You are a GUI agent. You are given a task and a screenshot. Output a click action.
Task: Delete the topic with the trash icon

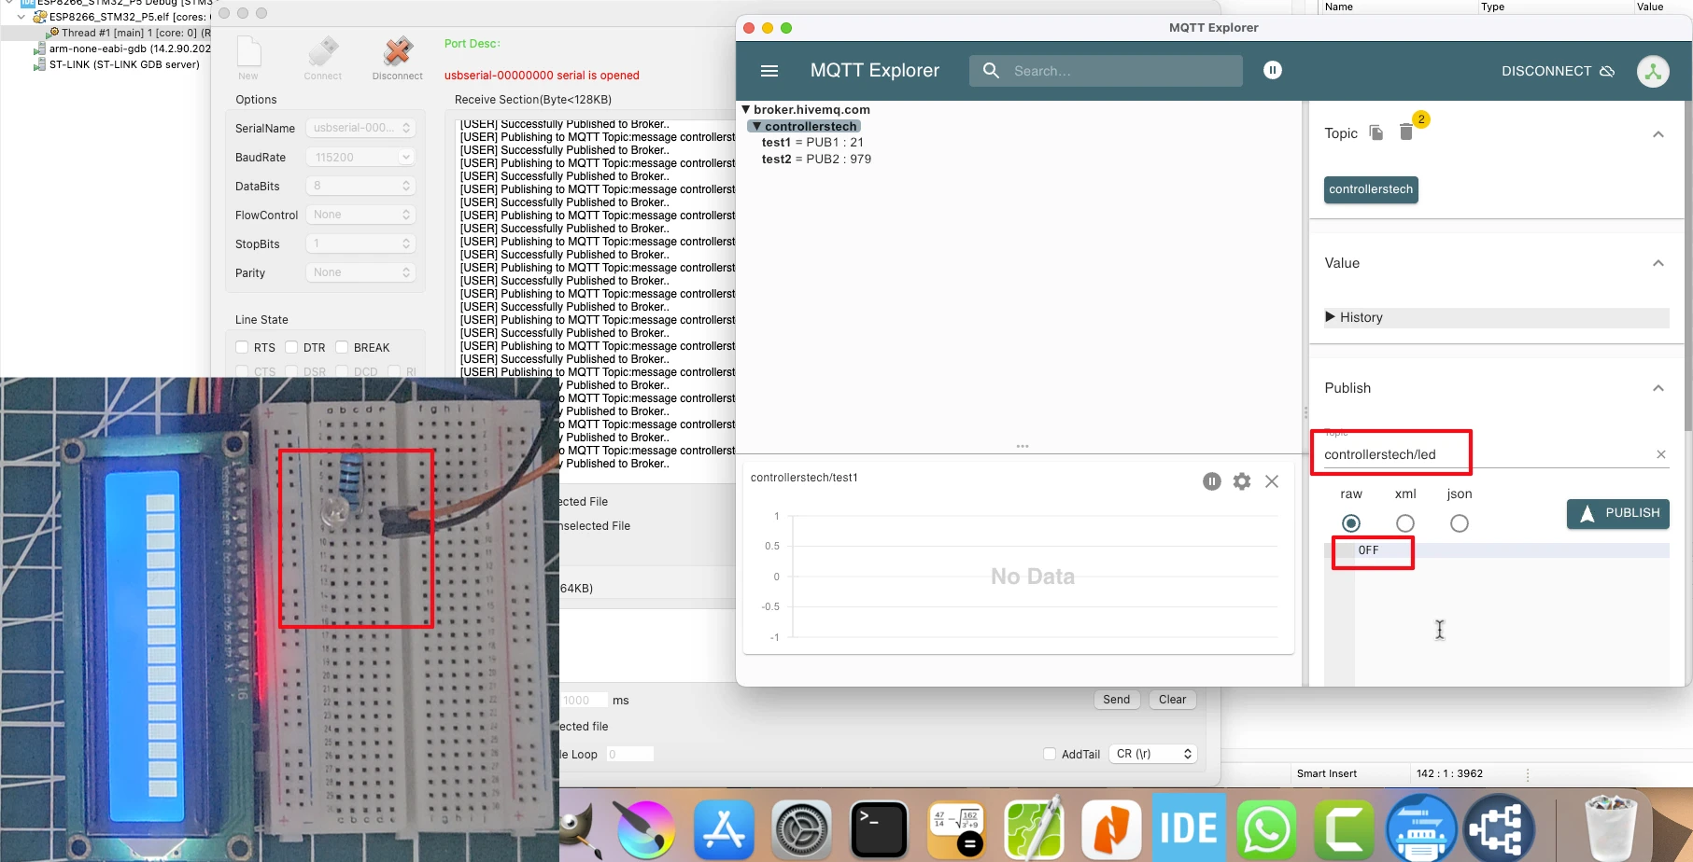[1406, 132]
